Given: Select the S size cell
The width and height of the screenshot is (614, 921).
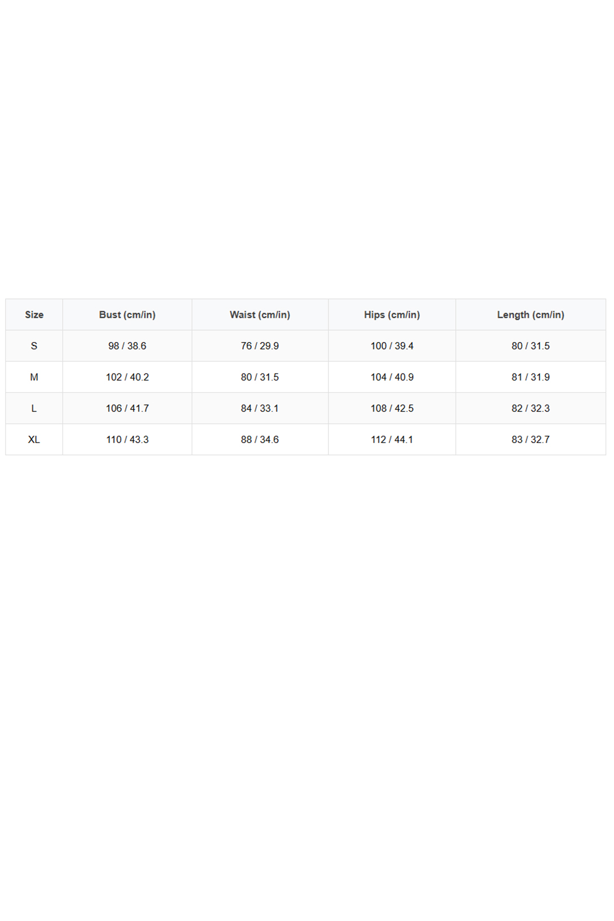Looking at the screenshot, I should pos(34,346).
